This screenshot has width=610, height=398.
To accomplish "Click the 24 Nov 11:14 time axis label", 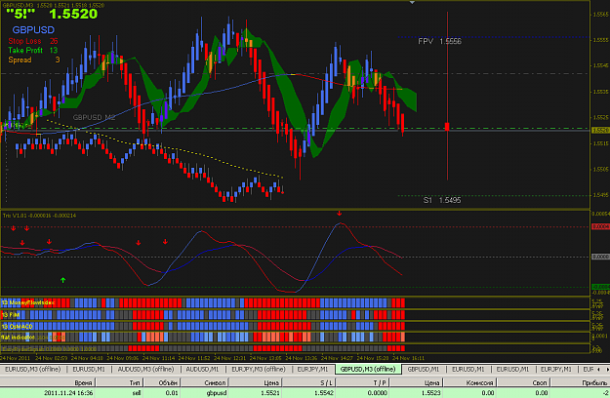I will coord(158,358).
